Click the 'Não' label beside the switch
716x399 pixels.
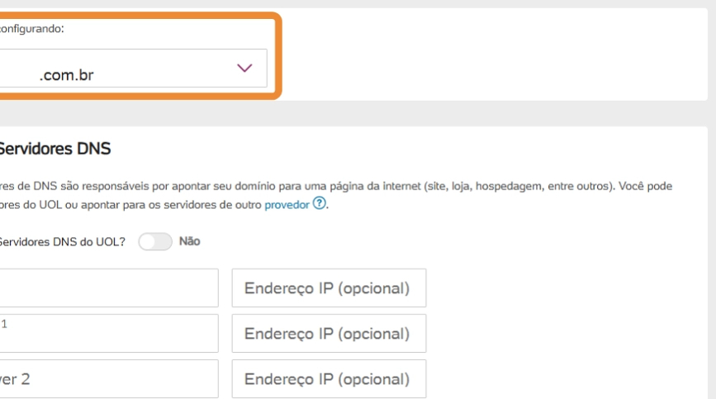(x=191, y=240)
